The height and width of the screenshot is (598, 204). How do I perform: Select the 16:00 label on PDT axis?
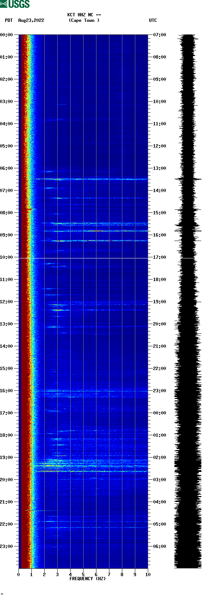tap(7, 391)
